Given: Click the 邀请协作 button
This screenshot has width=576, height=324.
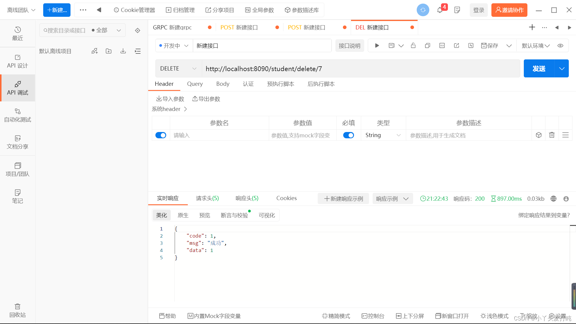Looking at the screenshot, I should click(x=509, y=10).
